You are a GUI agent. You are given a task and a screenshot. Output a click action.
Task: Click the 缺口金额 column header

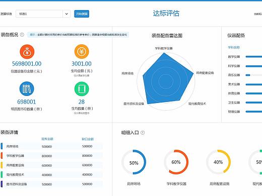88,139
